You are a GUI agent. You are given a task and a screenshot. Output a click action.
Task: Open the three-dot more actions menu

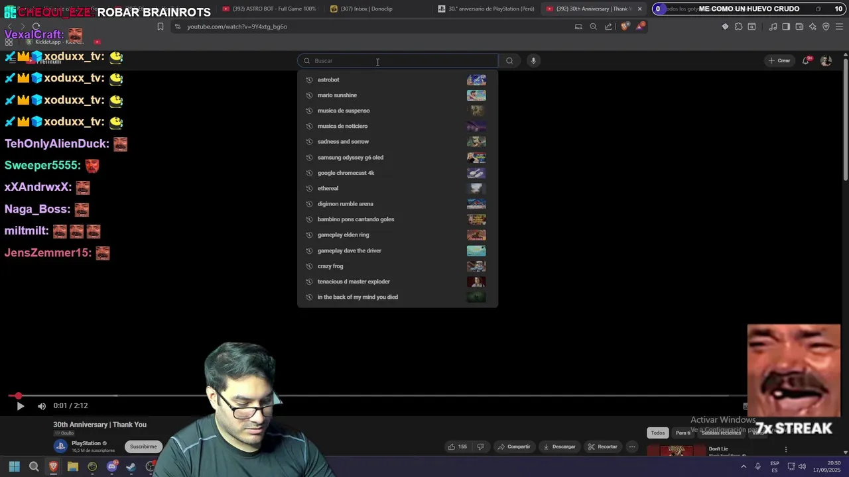632,447
